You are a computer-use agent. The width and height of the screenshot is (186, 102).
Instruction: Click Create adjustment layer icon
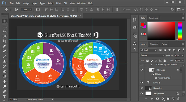163,99
